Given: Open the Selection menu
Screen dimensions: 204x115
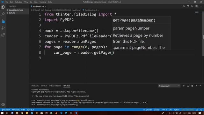Looking at the screenshot, I should coord(19,2).
